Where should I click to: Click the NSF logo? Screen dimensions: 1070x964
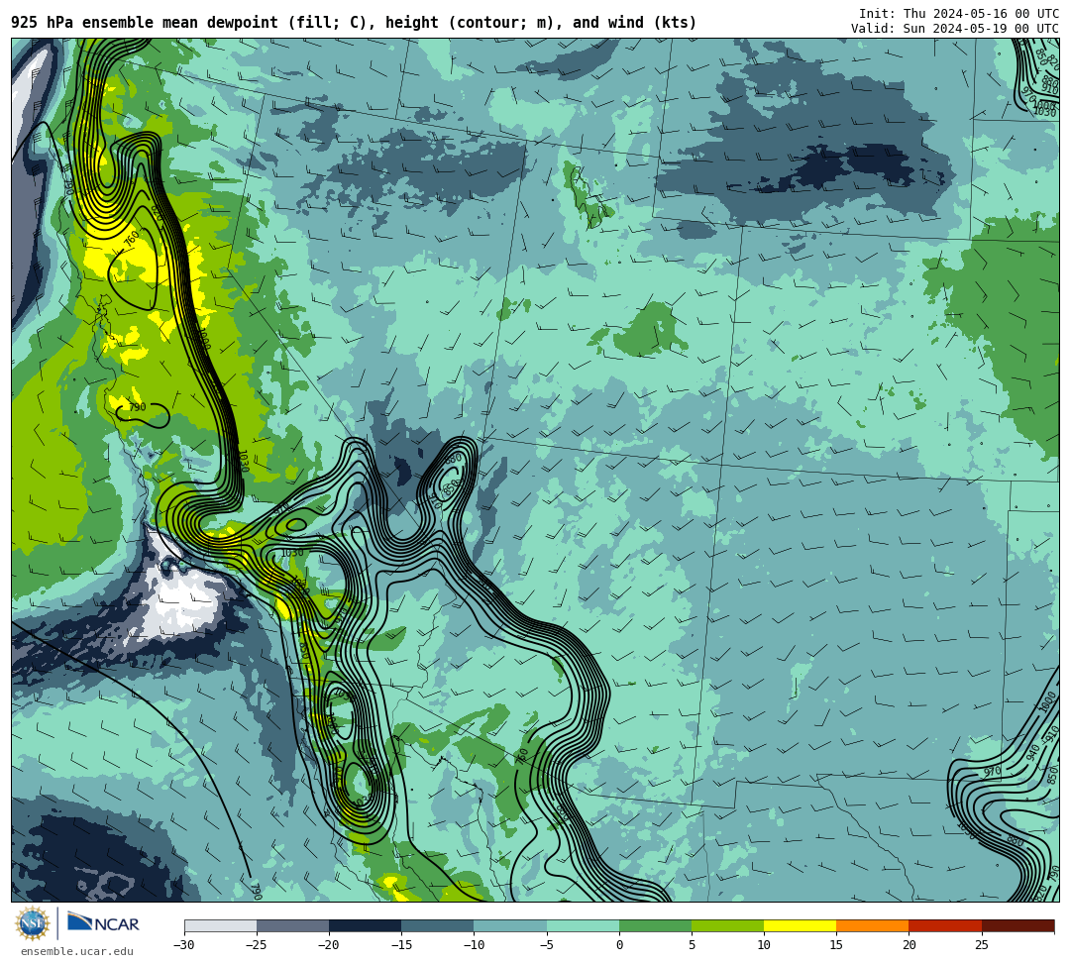tap(32, 923)
